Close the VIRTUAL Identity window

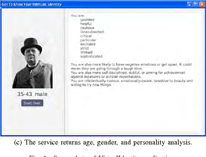click(x=201, y=5)
